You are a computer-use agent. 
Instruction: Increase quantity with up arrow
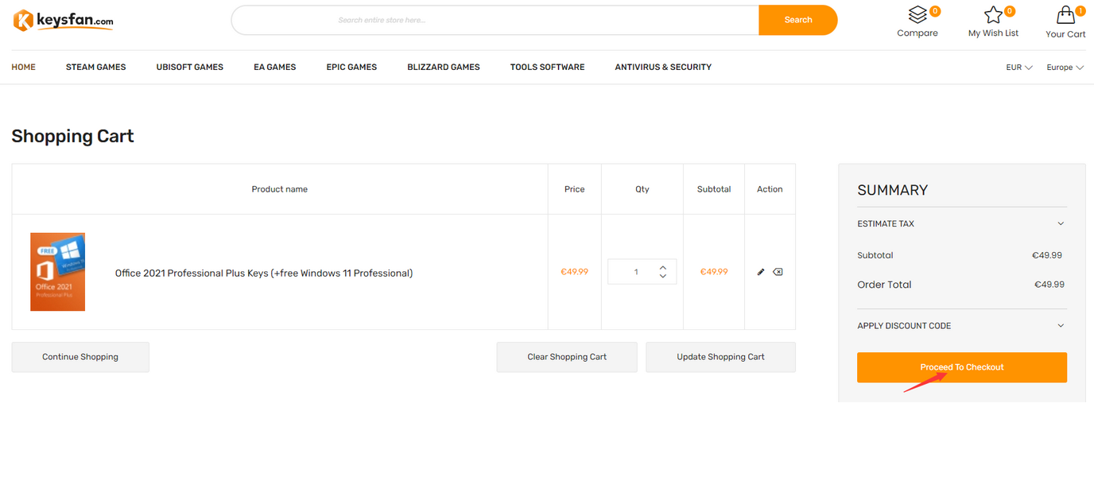click(x=663, y=267)
